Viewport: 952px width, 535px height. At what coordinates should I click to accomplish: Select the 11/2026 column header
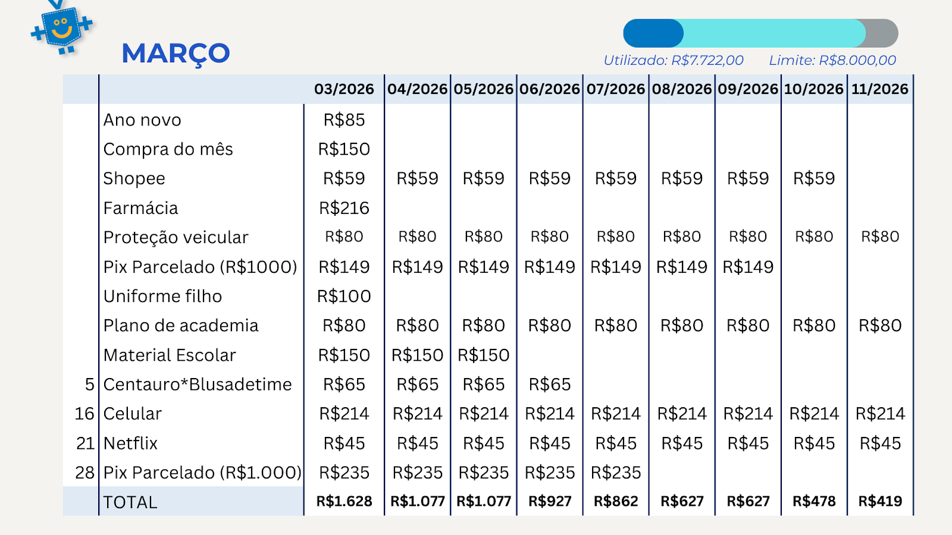[x=879, y=89]
